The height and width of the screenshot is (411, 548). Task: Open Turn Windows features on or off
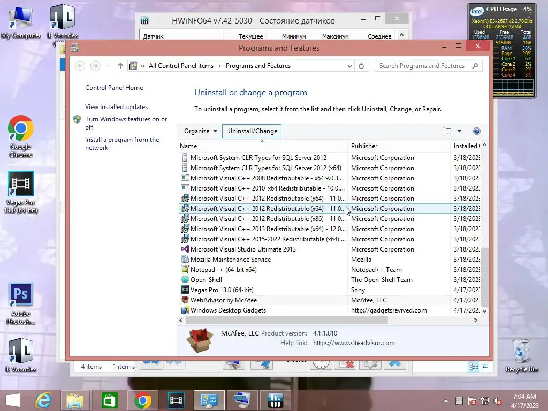click(x=126, y=123)
